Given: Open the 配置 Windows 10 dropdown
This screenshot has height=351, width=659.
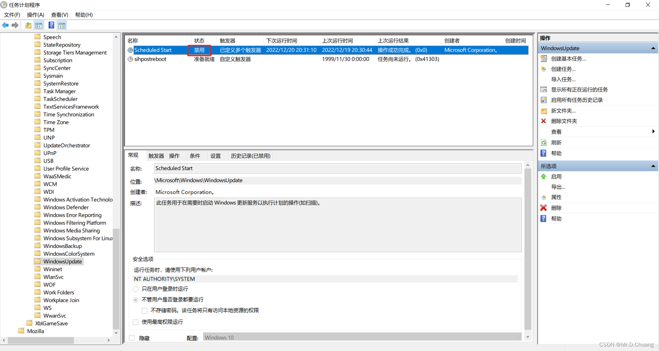Looking at the screenshot, I should [x=362, y=337].
